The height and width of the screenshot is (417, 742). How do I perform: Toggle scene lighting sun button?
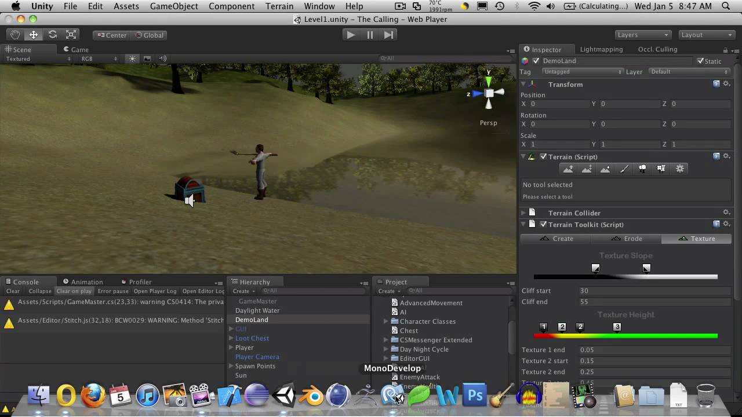coord(133,58)
